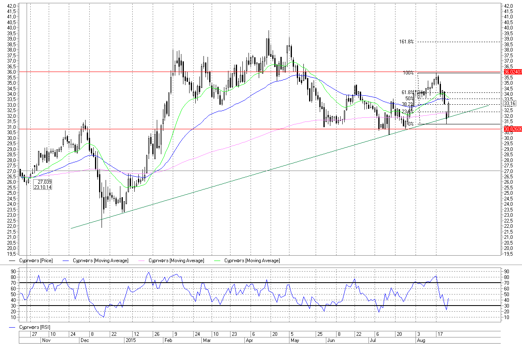Select the 0% Fibonacci level label

pos(411,124)
